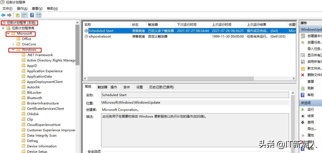This screenshot has height=153, width=322.
Task: Click 导出... in the selected item actions
Action: point(312,129)
